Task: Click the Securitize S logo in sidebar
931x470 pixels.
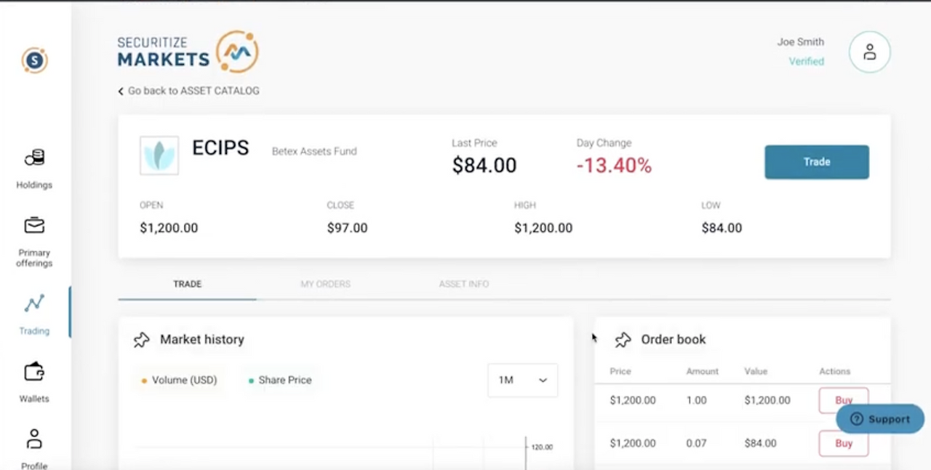Action: click(34, 60)
